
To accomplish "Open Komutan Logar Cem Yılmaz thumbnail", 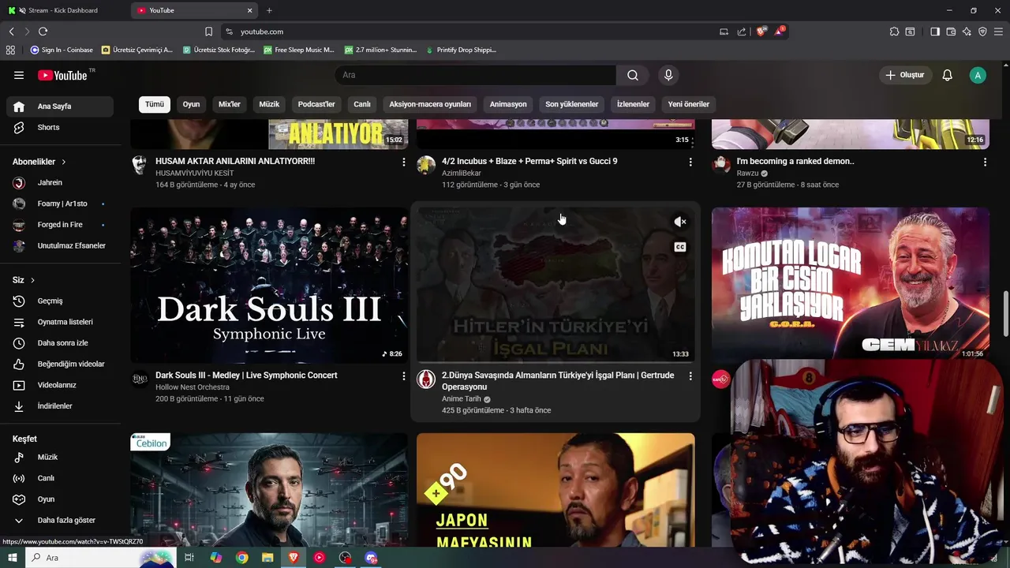I will click(x=851, y=284).
